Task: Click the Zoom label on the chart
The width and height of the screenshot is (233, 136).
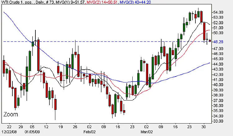Action: (x=11, y=115)
